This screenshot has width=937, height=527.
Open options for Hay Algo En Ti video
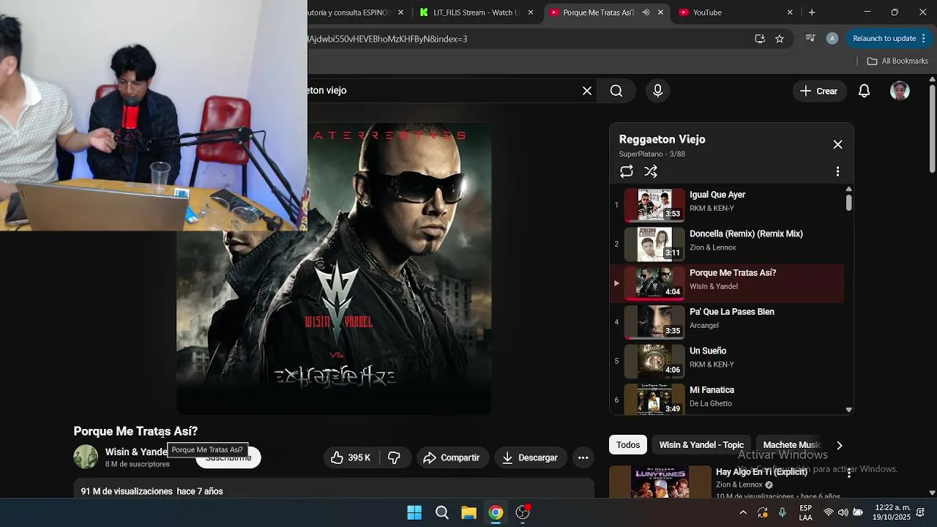849,474
